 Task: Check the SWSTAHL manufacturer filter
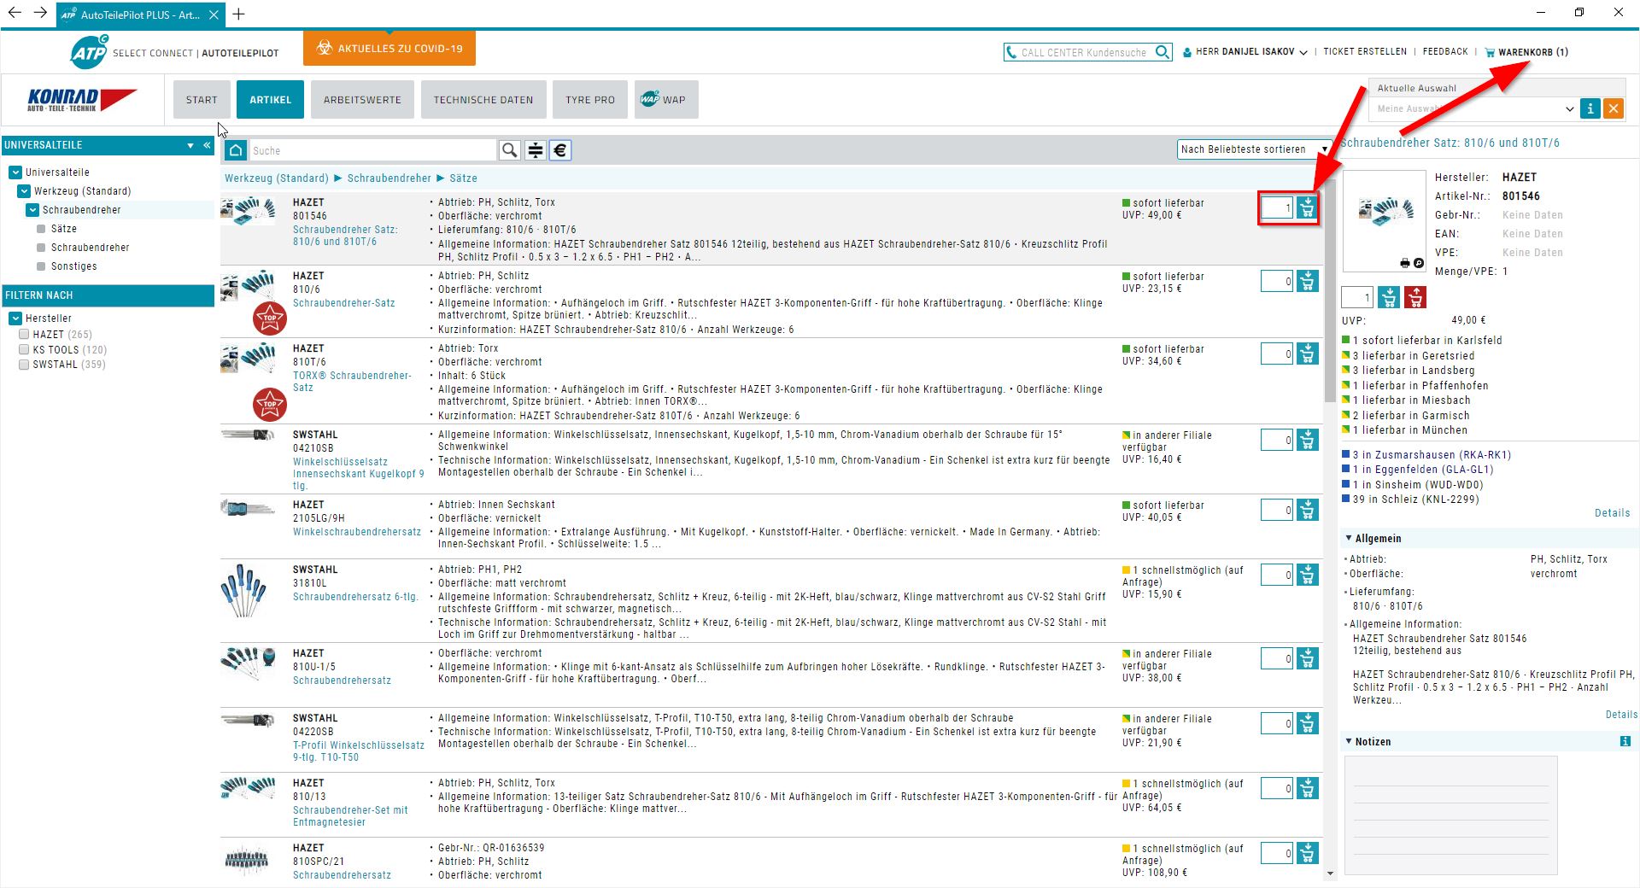click(x=24, y=365)
